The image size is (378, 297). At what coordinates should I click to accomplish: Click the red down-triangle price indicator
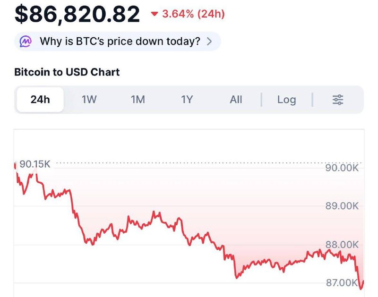coord(154,14)
